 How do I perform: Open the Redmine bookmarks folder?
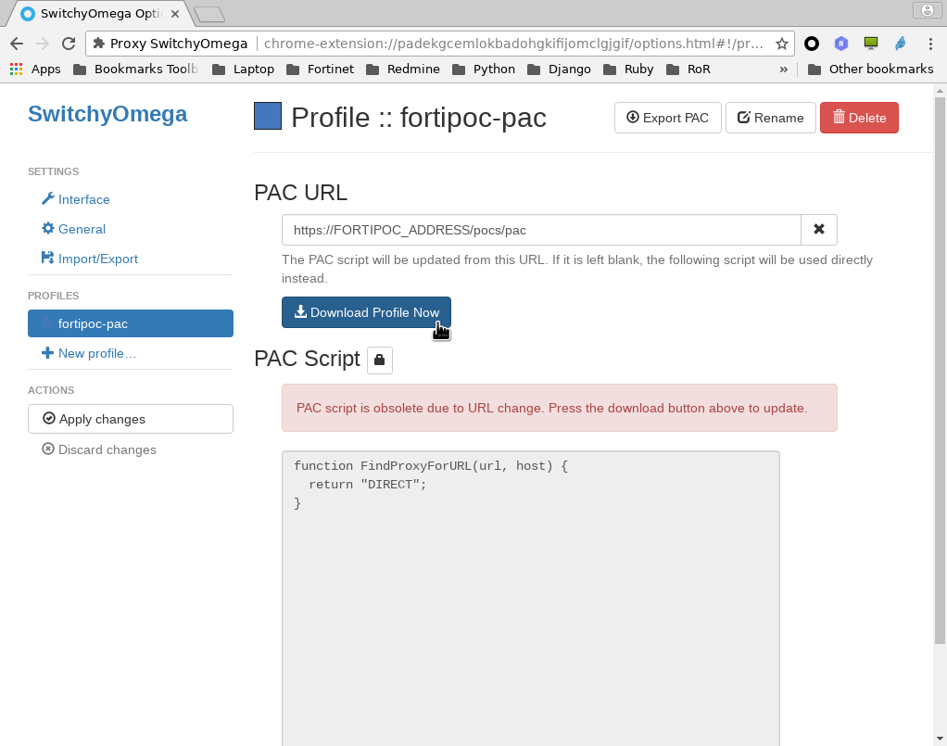pyautogui.click(x=403, y=70)
